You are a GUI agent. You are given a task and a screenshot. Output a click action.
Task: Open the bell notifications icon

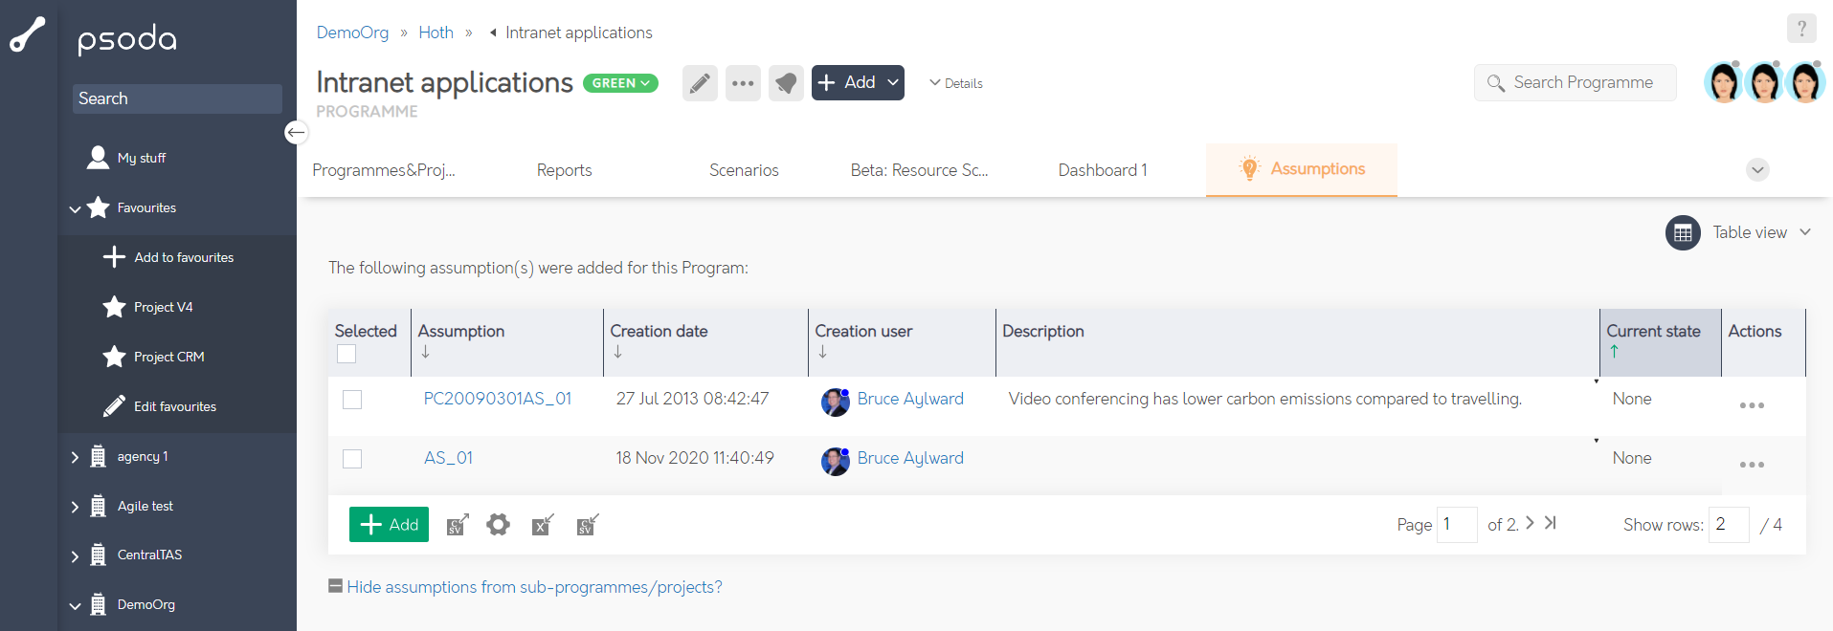(786, 83)
